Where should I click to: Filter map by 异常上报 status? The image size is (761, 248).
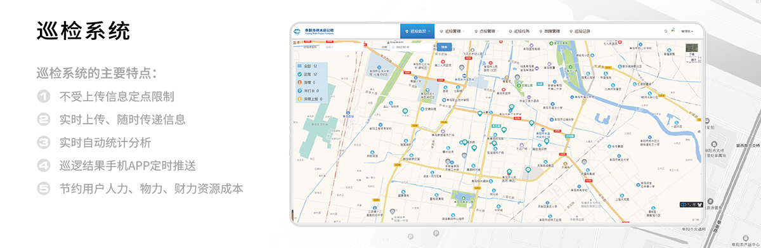coord(311,99)
